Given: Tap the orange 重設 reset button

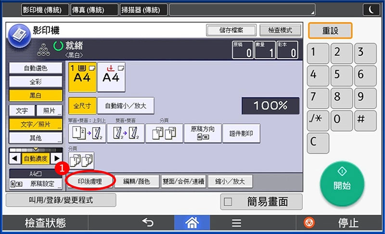Looking at the screenshot, I should point(330,30).
